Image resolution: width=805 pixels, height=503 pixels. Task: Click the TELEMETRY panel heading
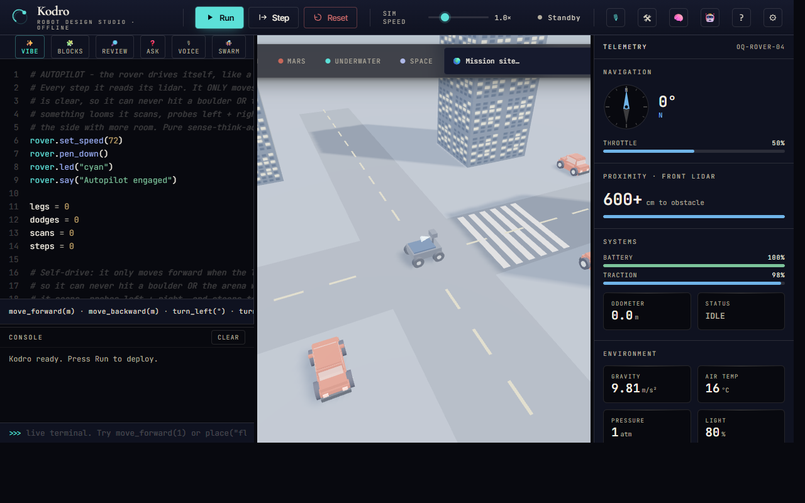click(x=625, y=47)
